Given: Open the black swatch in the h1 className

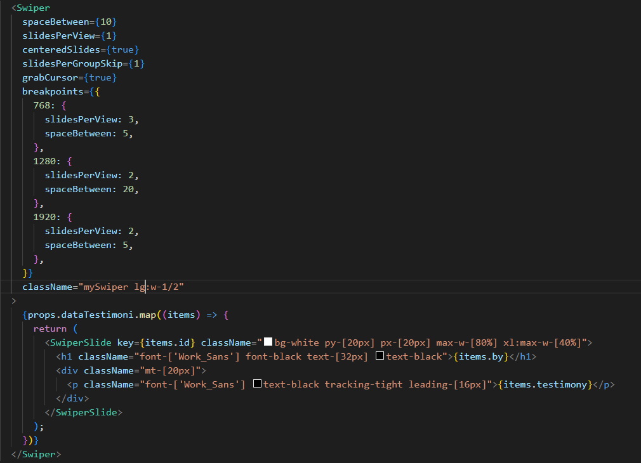Looking at the screenshot, I should (x=380, y=356).
